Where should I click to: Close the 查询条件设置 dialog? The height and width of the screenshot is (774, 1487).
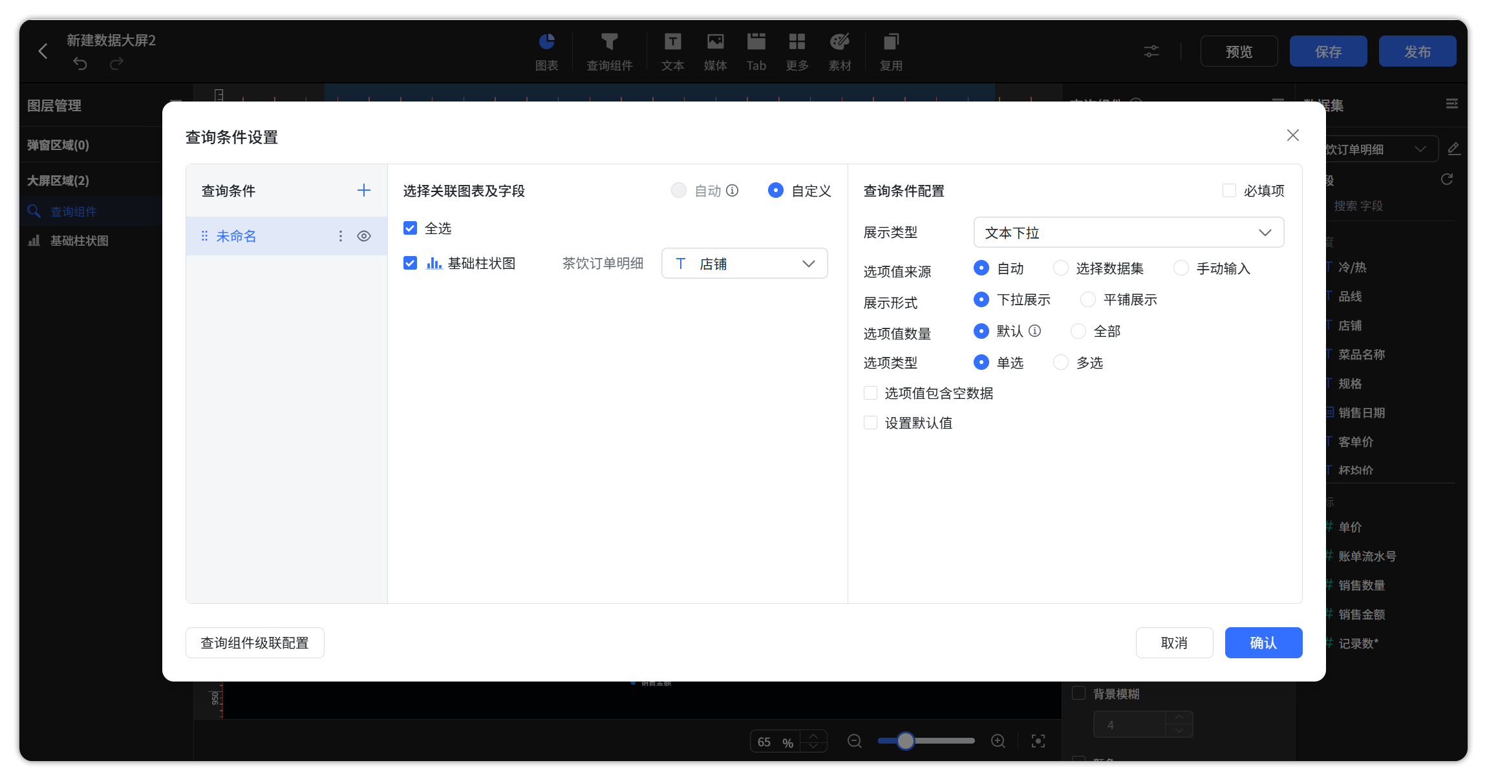(x=1293, y=135)
